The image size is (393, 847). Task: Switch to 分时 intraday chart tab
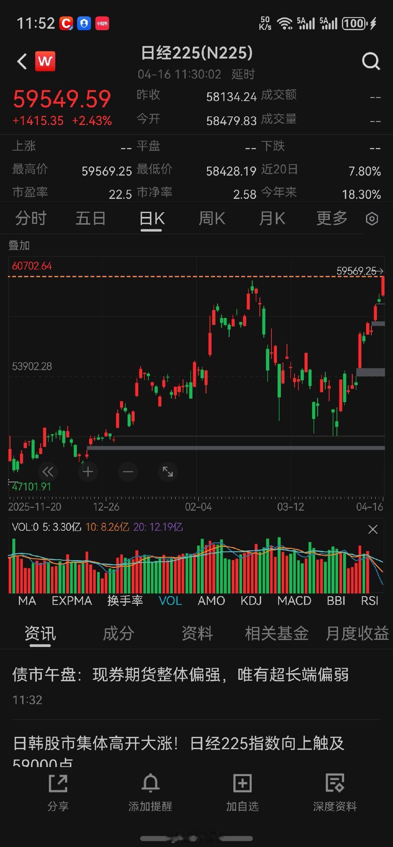31,218
